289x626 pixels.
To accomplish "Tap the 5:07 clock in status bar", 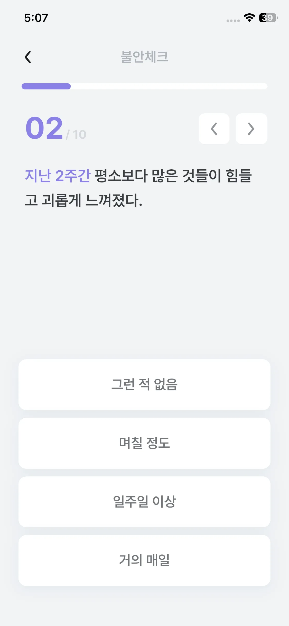I will click(36, 18).
